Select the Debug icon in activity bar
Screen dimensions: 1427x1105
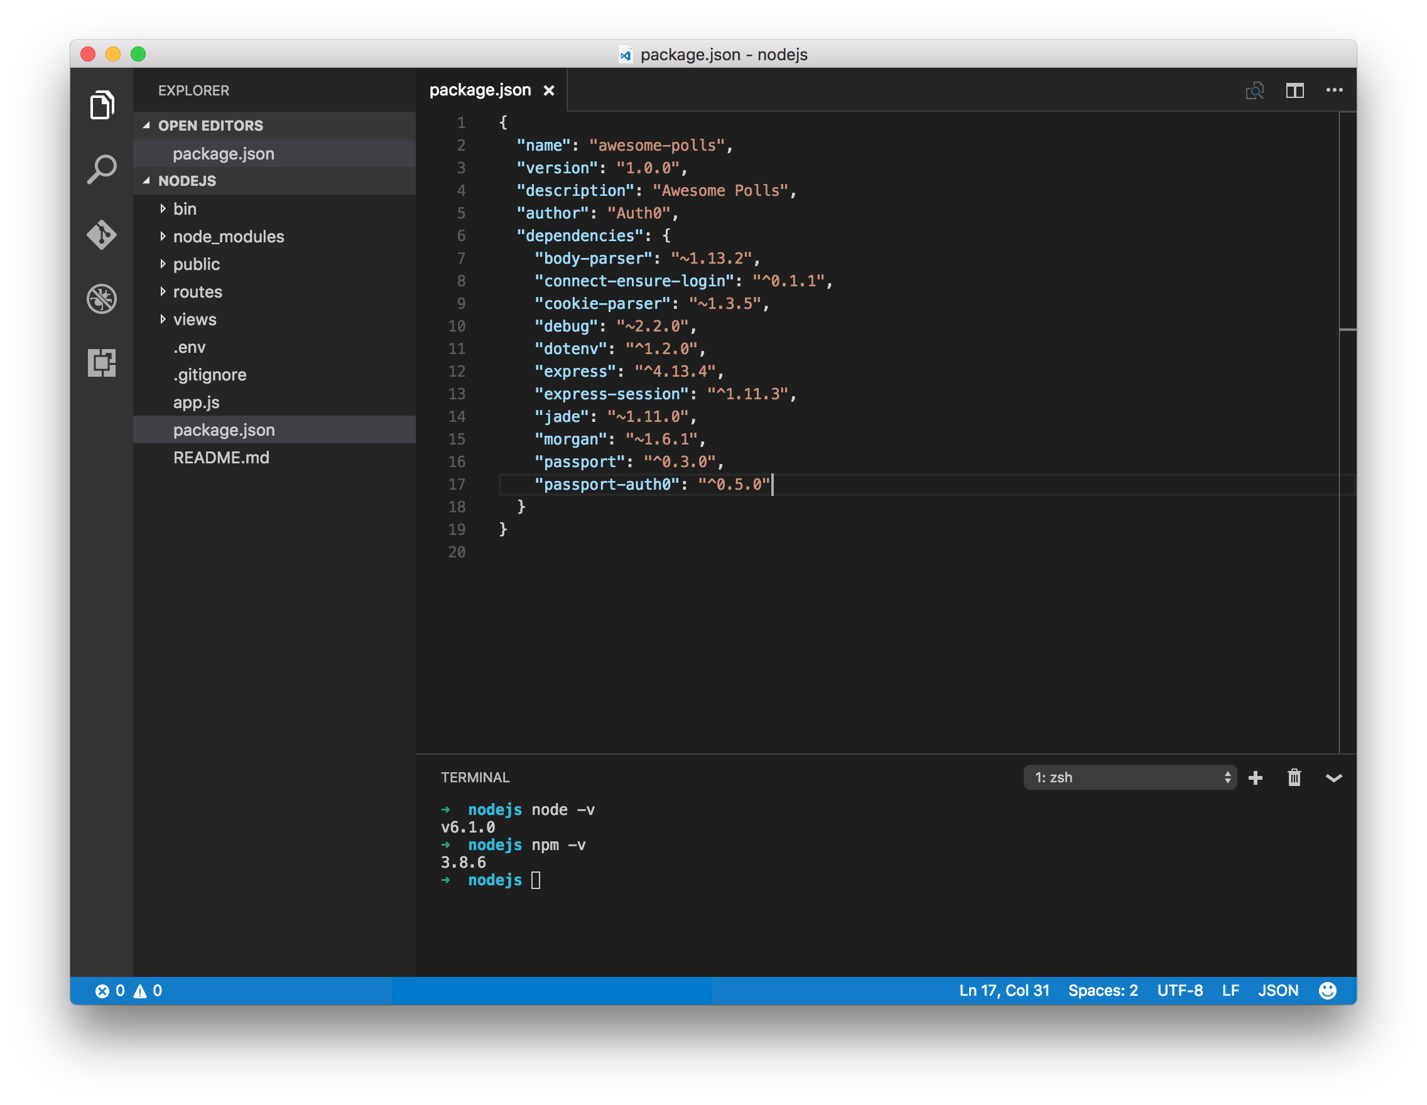(102, 298)
